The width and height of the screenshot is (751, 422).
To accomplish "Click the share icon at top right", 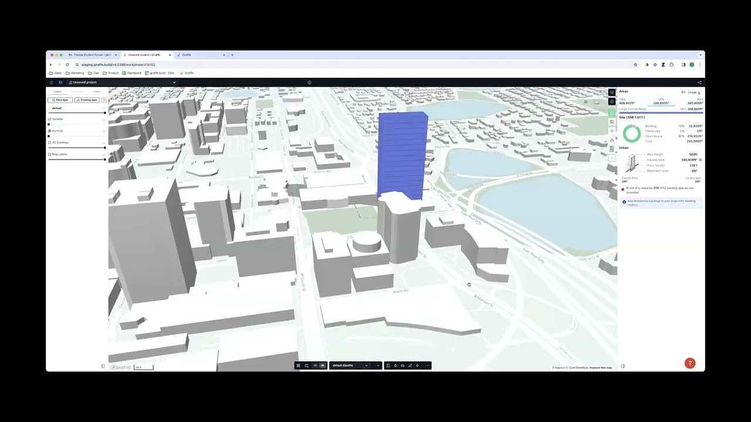I will tap(699, 83).
